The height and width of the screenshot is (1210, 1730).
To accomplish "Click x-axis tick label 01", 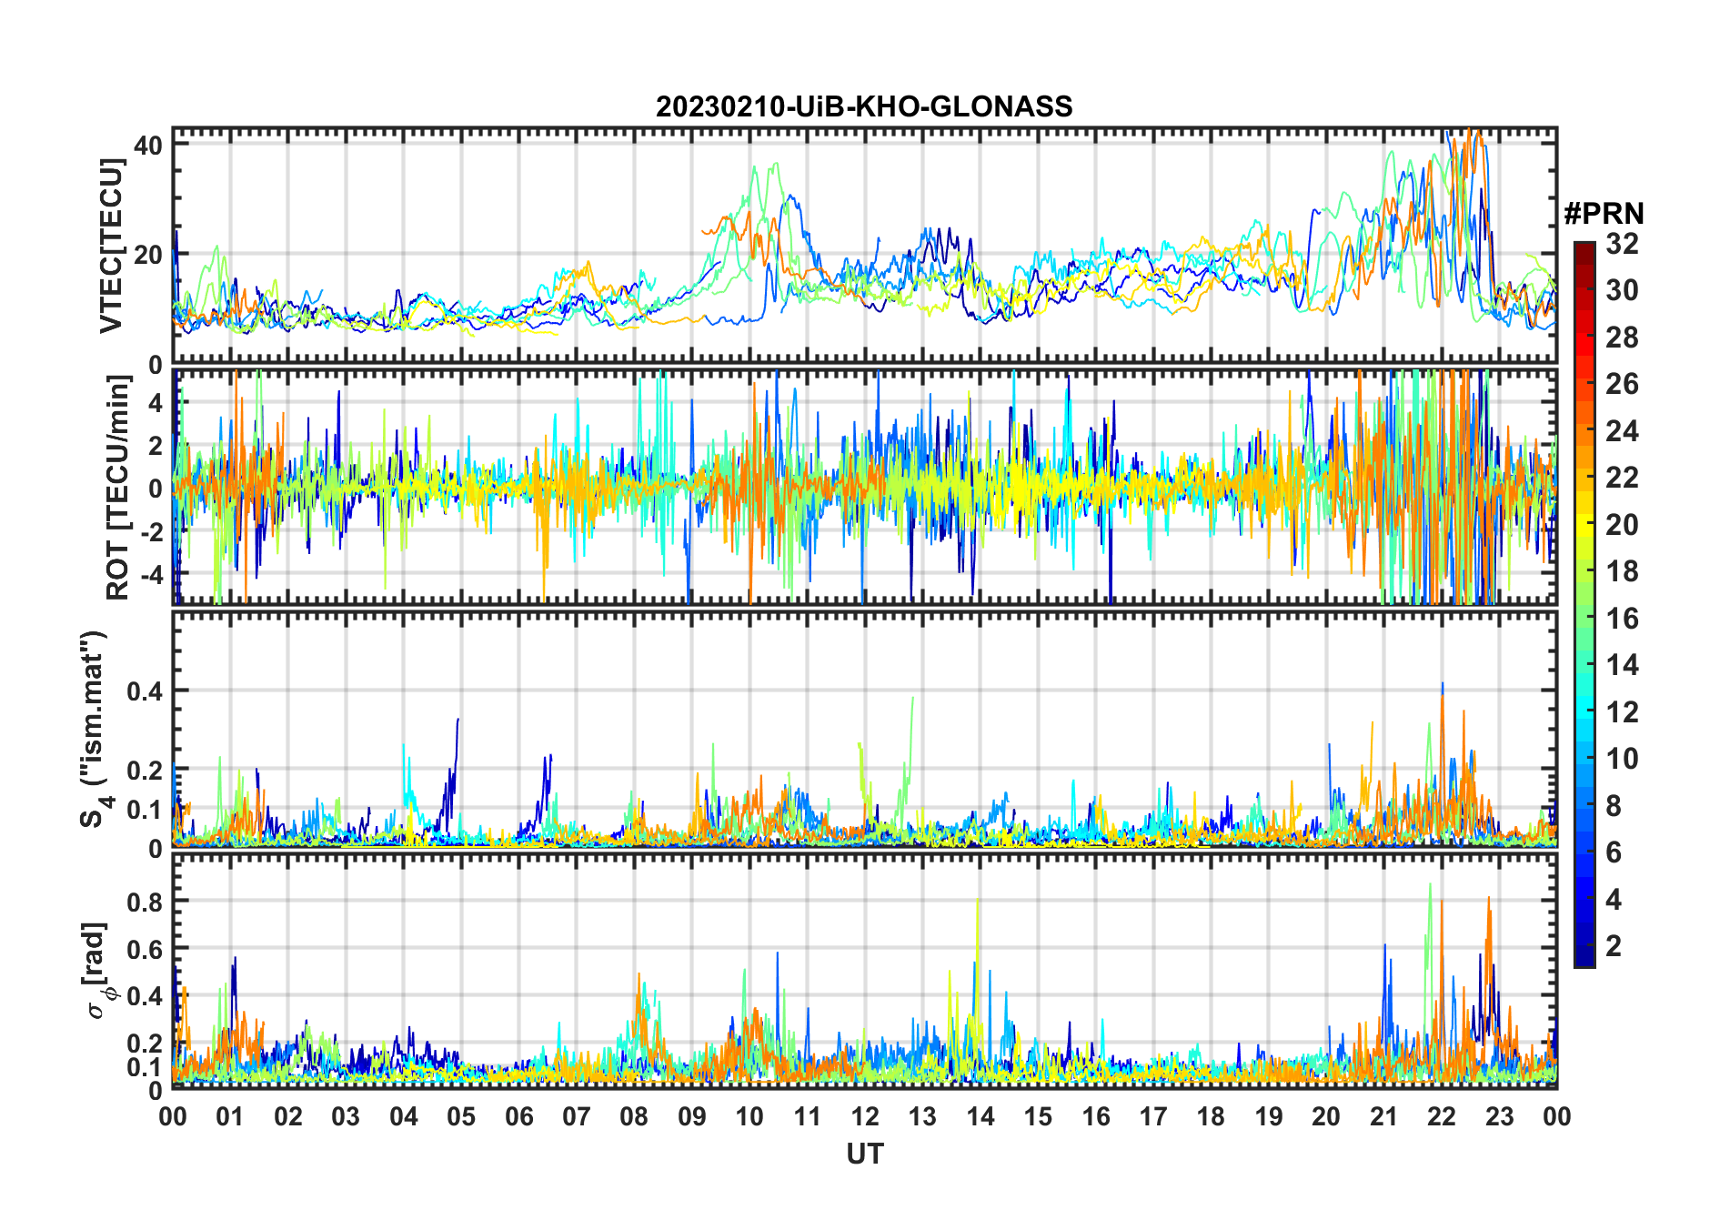I will (230, 1117).
